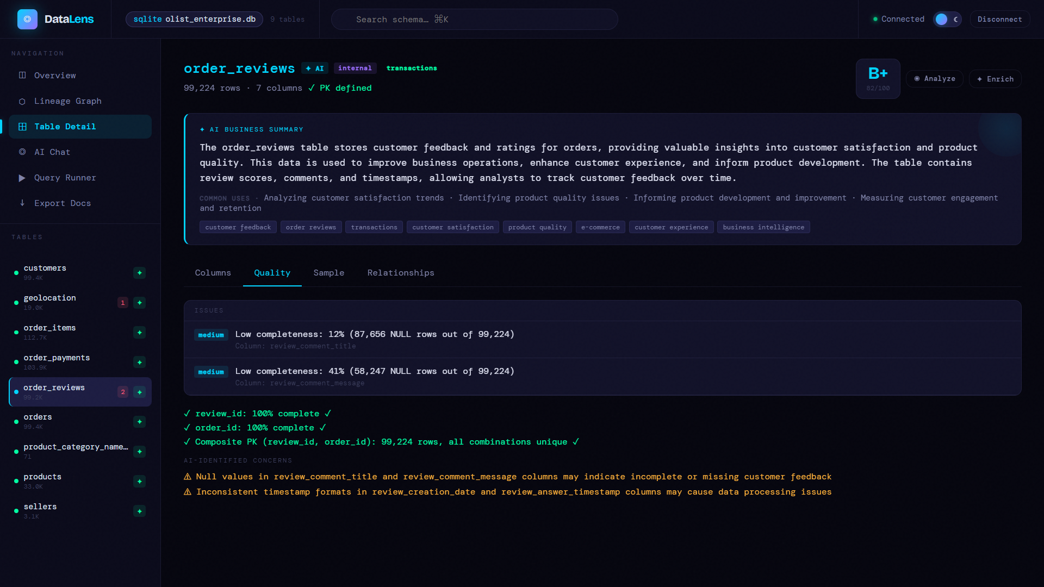
Task: Click the Composite PK uniqueness check line
Action: point(381,442)
